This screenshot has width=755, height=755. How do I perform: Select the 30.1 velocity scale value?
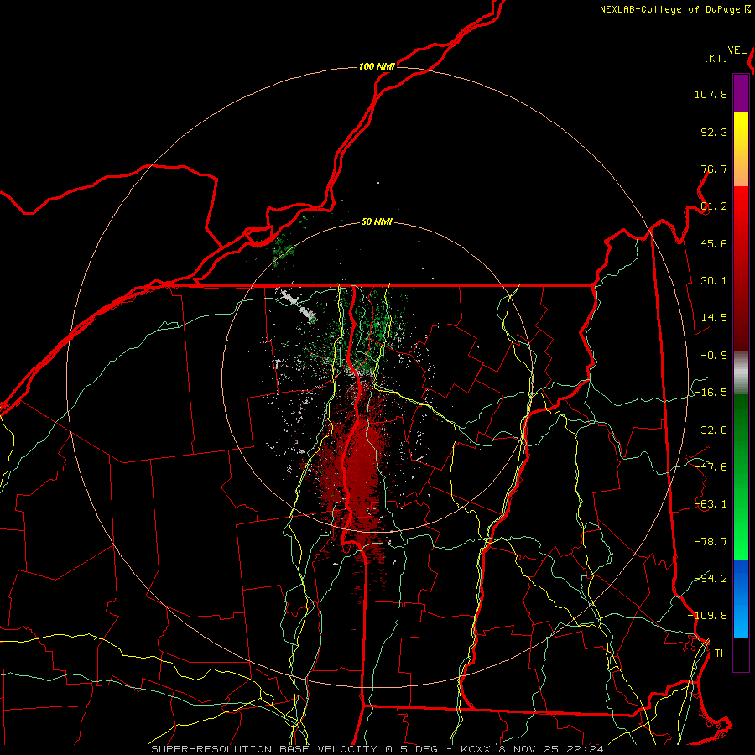tap(714, 281)
